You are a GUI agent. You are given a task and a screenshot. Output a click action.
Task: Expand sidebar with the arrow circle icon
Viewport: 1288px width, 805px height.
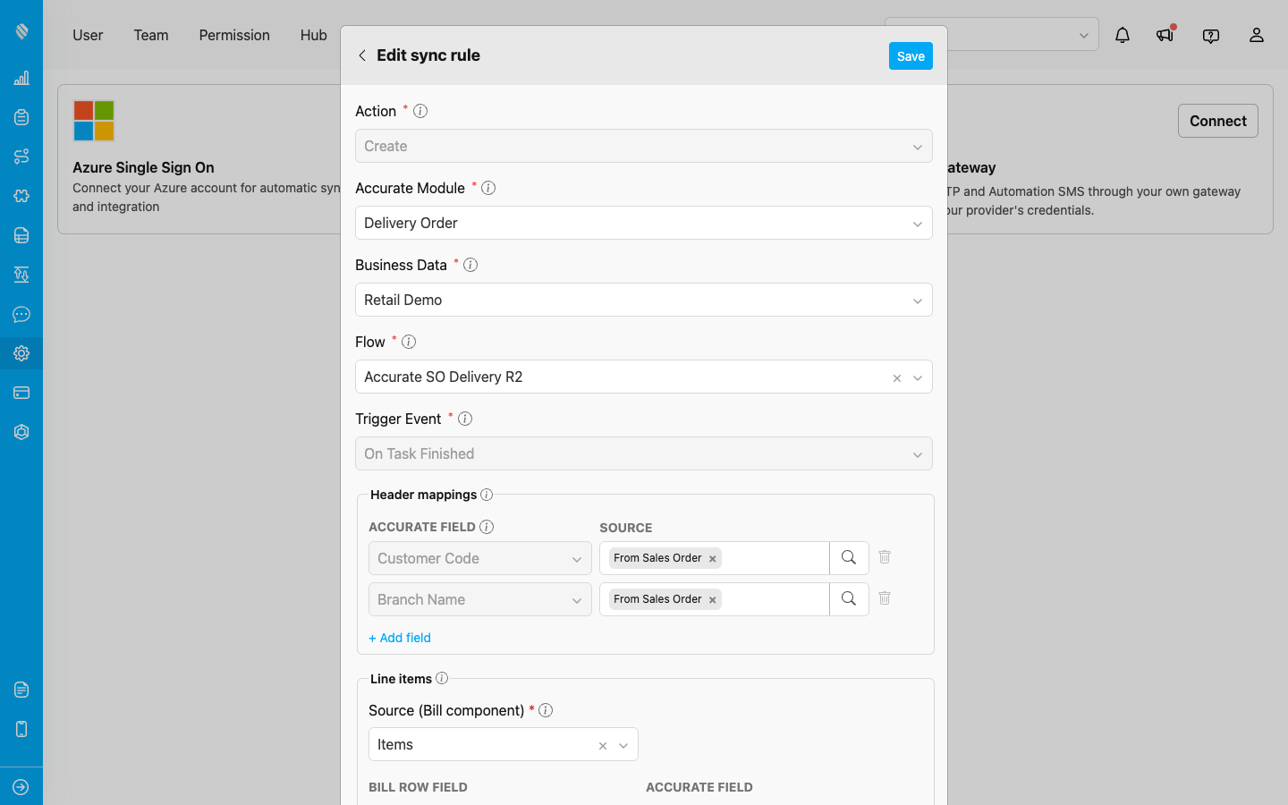pos(21,787)
